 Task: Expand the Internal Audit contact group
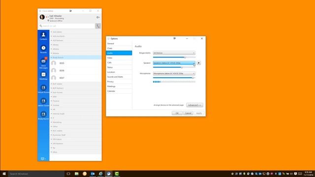tap(75, 114)
